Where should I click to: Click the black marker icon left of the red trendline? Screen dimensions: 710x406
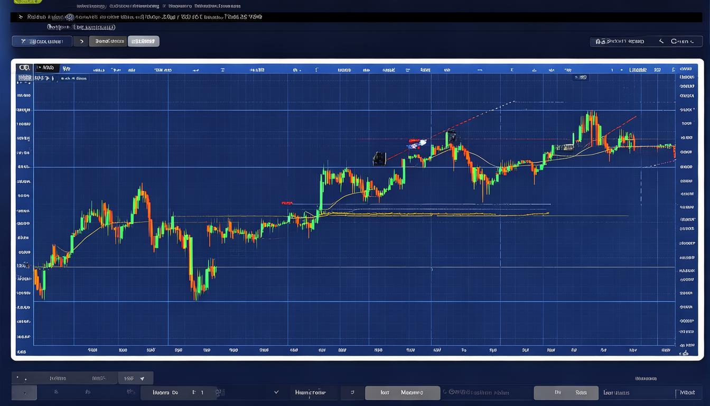[379, 158]
